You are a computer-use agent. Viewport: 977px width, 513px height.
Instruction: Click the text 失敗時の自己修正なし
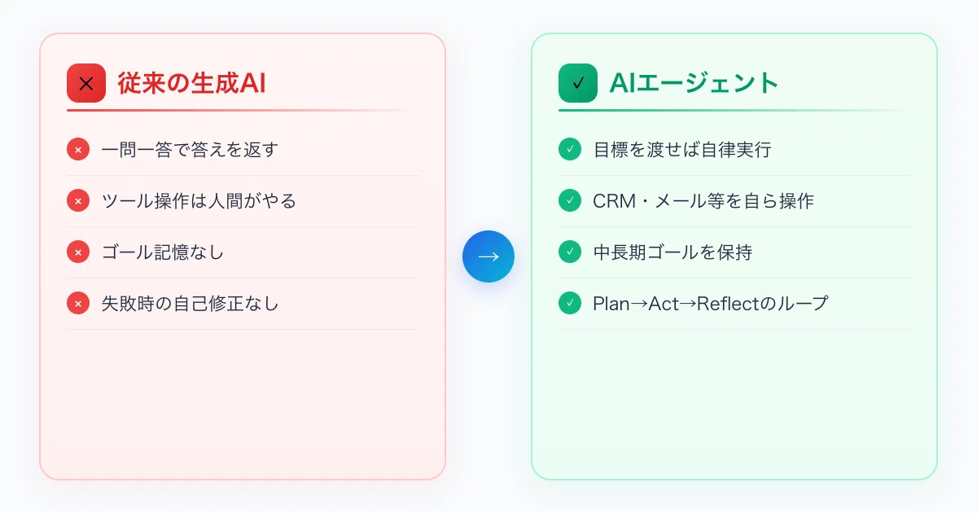[x=190, y=304]
